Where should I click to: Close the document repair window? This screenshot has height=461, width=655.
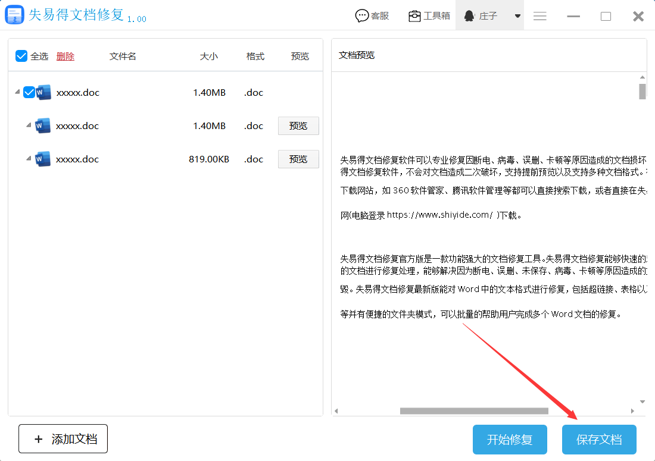[638, 16]
